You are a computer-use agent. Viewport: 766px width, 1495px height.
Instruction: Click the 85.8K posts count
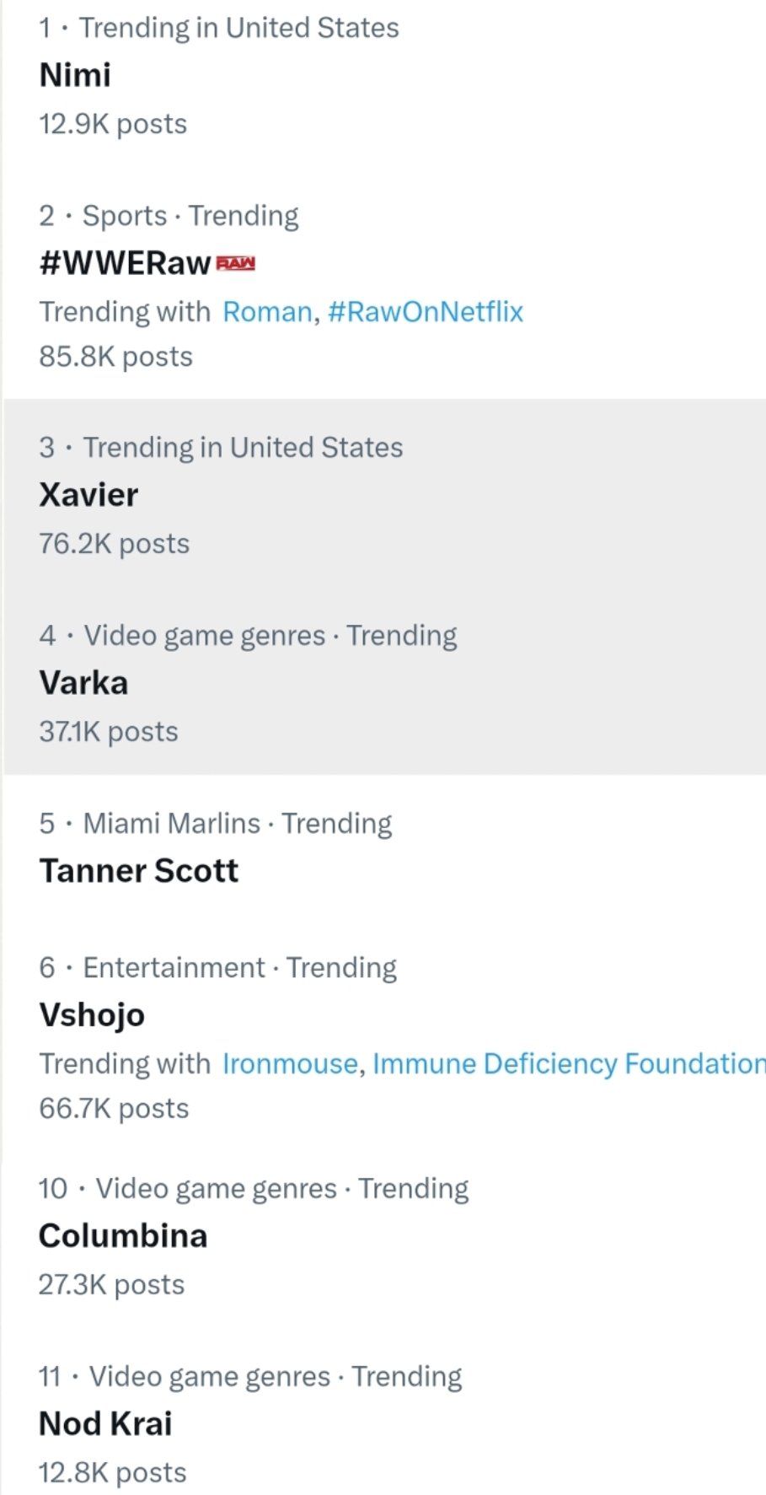point(116,357)
